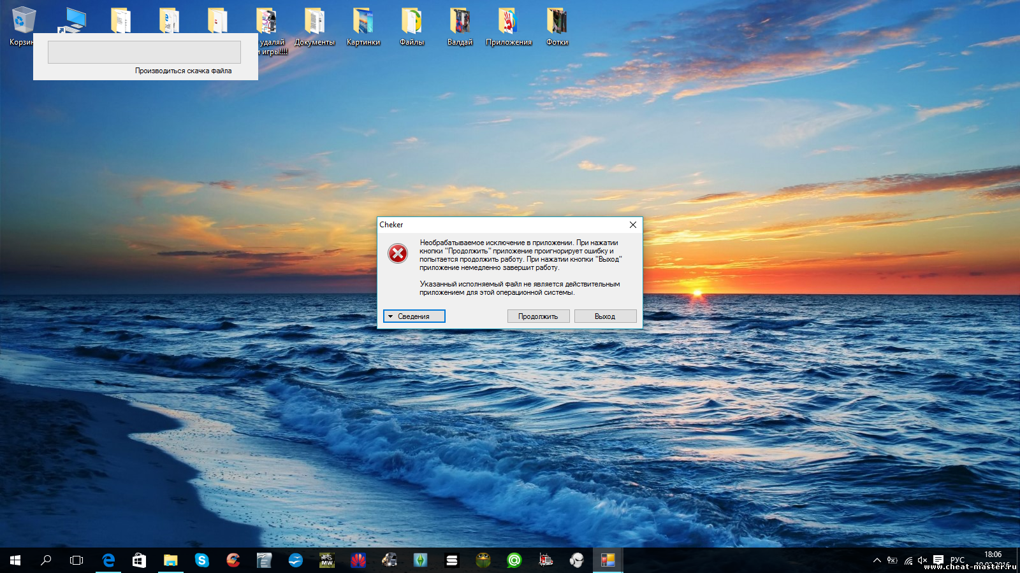The image size is (1020, 573).
Task: Open Windows Store from taskbar
Action: click(x=139, y=560)
